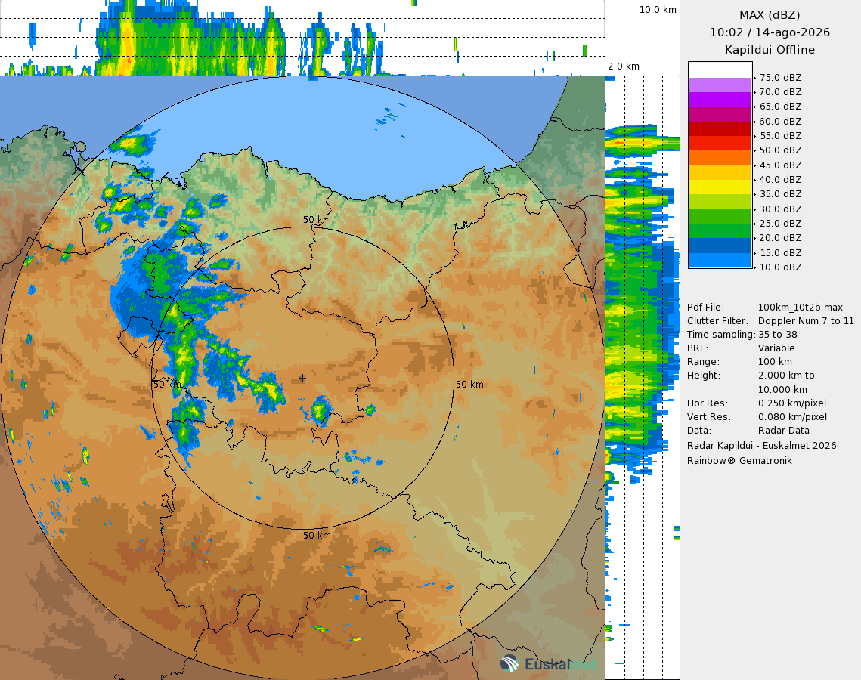Click the 15.0 dBZ dark blue swatch

[720, 246]
